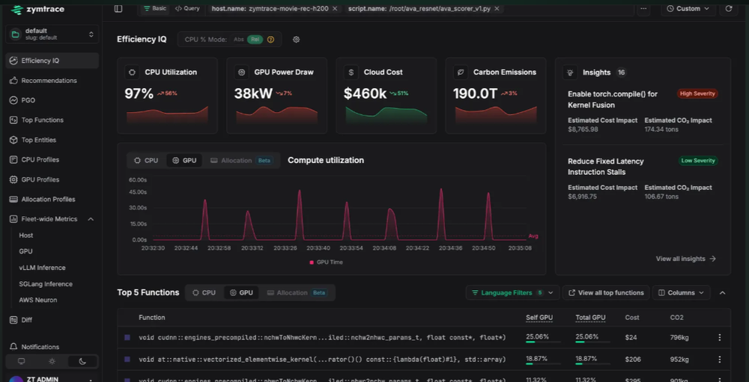The image size is (749, 382).
Task: Click the CPU Utilization chip icon
Action: [x=133, y=72]
